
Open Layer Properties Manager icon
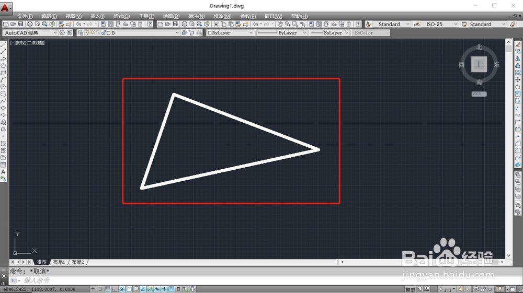81,32
